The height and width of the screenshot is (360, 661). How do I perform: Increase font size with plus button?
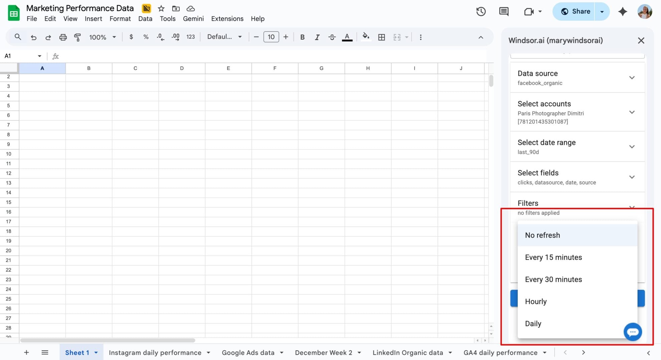(286, 37)
